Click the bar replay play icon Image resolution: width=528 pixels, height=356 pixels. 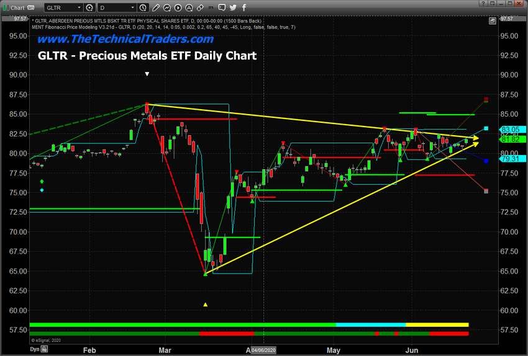click(178, 7)
